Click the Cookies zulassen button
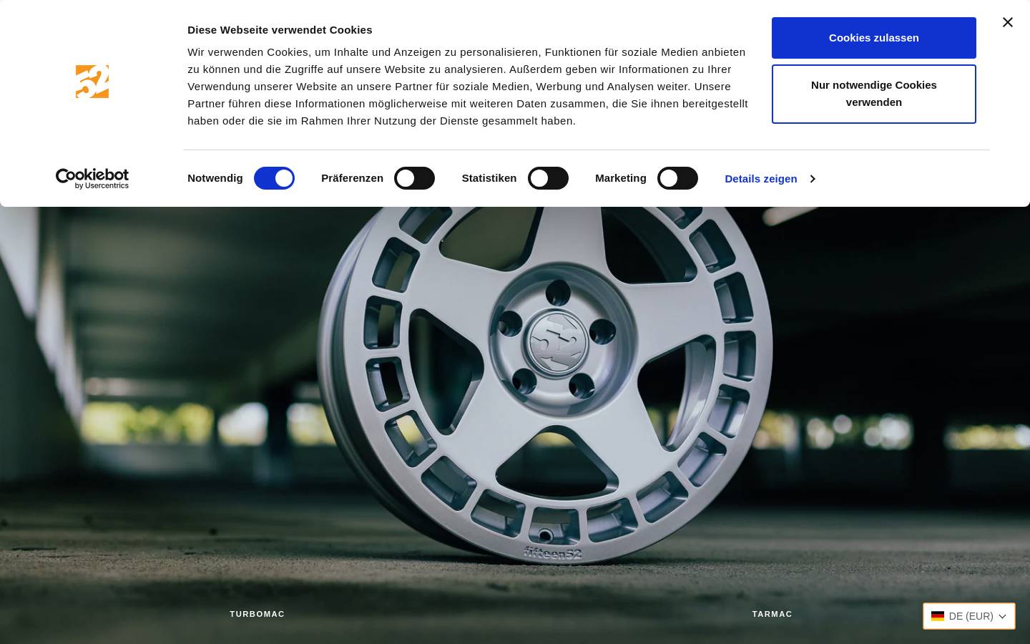Viewport: 1030px width, 644px height. click(874, 38)
